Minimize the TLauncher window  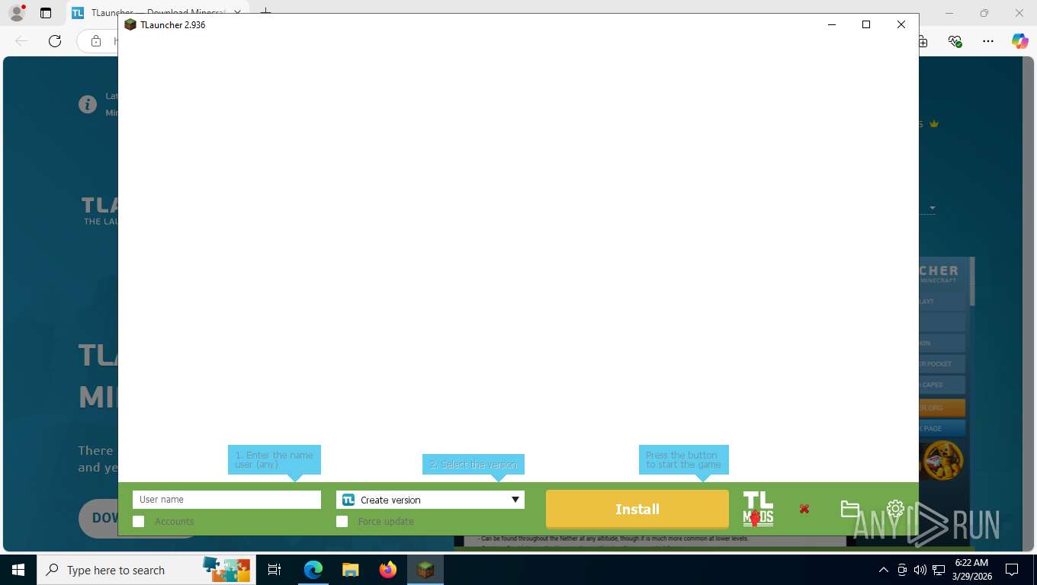click(x=832, y=24)
